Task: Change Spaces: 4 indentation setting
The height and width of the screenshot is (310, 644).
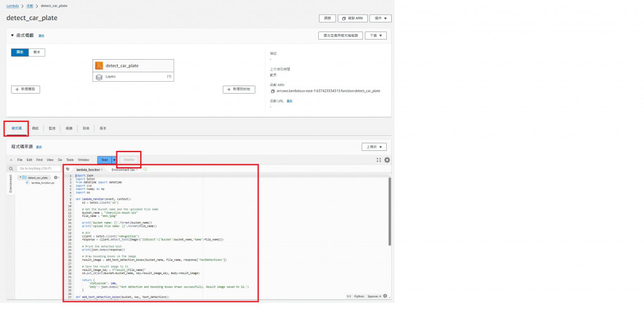Action: coord(374,296)
